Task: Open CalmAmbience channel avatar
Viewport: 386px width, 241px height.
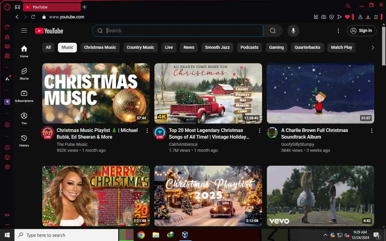Action: point(160,133)
